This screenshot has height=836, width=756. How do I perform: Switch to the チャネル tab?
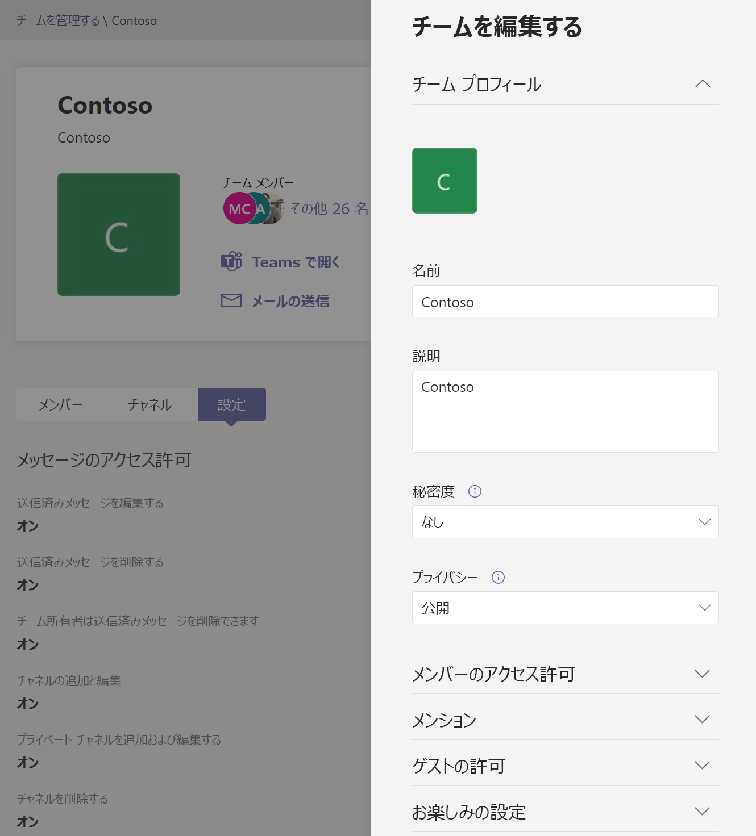click(150, 404)
